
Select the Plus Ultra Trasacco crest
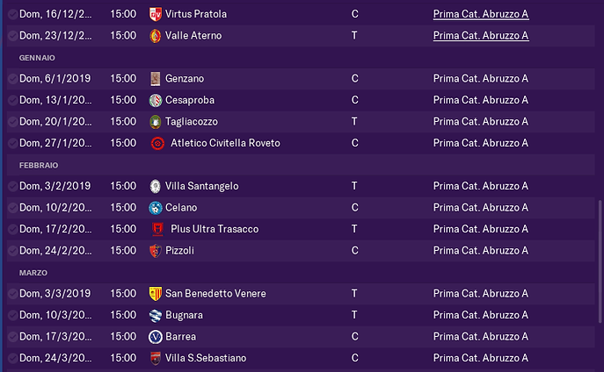pos(157,229)
